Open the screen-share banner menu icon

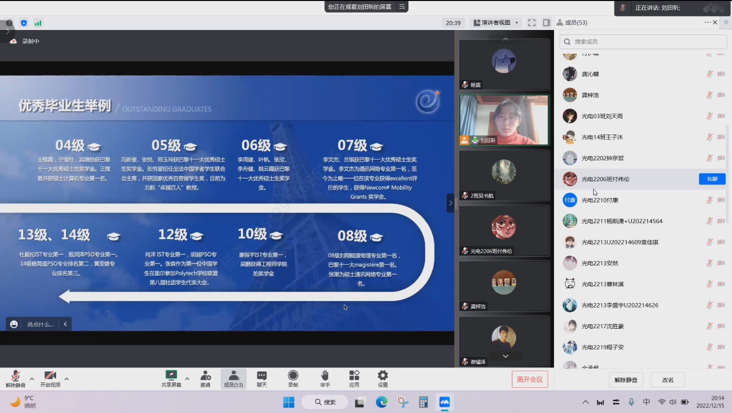pos(402,7)
